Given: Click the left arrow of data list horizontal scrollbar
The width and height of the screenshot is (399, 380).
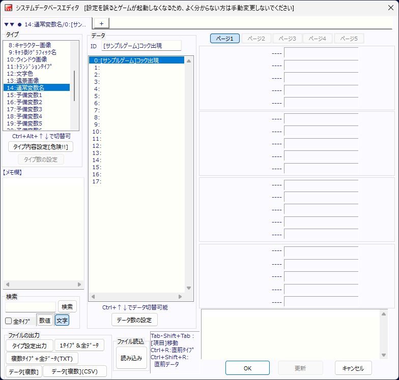Looking at the screenshot, I should click(x=93, y=296).
